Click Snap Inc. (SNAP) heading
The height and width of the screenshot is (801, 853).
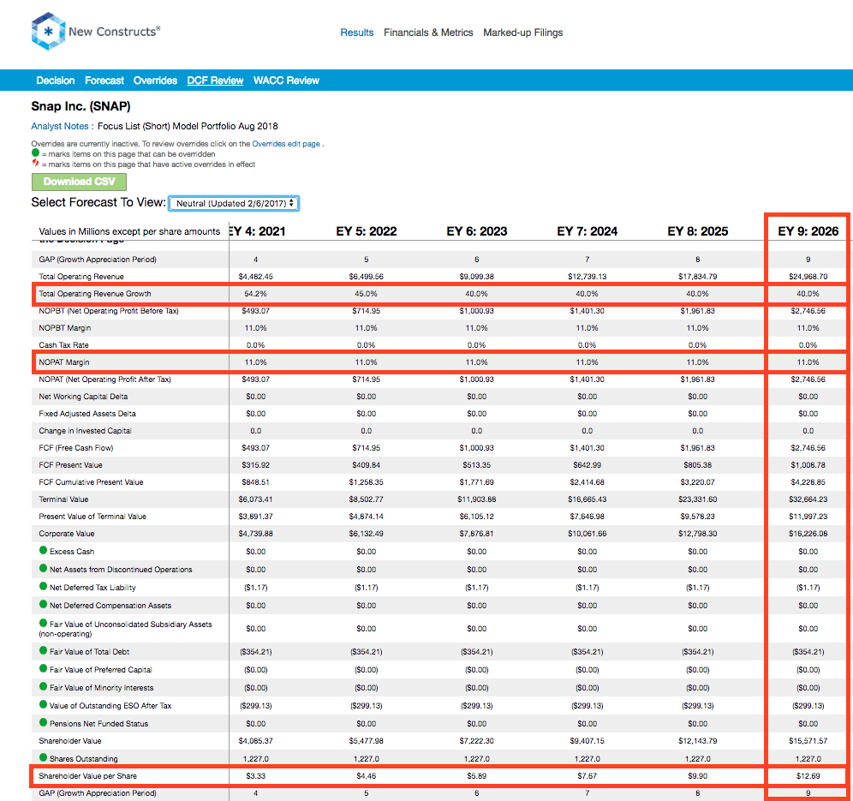(81, 106)
